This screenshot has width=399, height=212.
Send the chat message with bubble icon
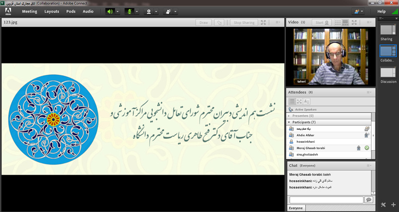pyautogui.click(x=369, y=200)
